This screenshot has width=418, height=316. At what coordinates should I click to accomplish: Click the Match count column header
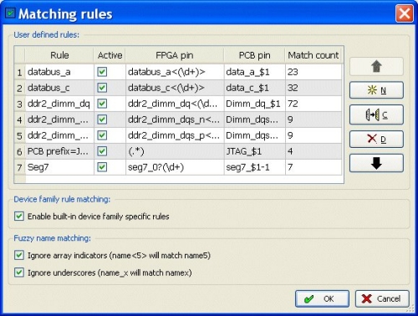[313, 55]
